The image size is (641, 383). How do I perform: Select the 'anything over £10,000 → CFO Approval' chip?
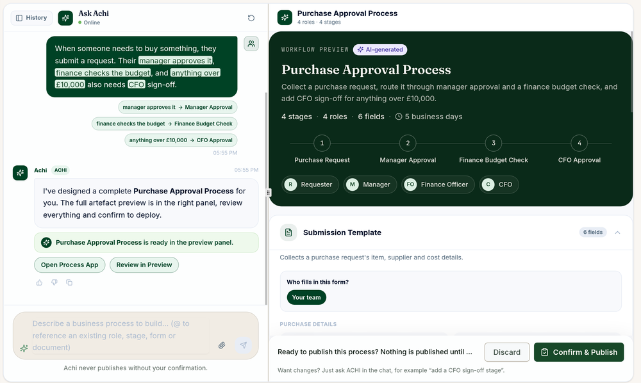tap(181, 140)
